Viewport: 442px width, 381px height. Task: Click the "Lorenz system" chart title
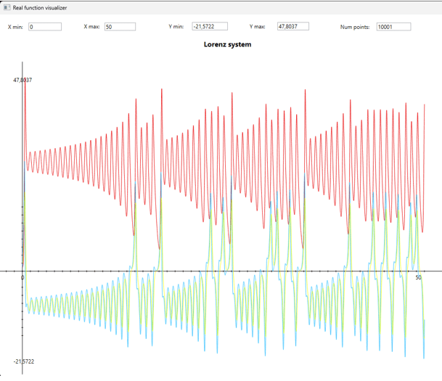tap(228, 45)
